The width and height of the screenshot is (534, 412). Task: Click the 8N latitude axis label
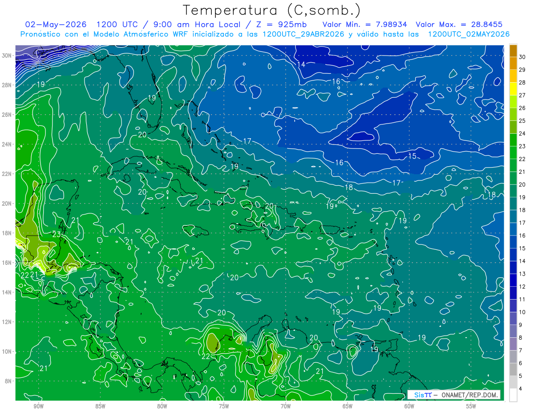[9, 381]
